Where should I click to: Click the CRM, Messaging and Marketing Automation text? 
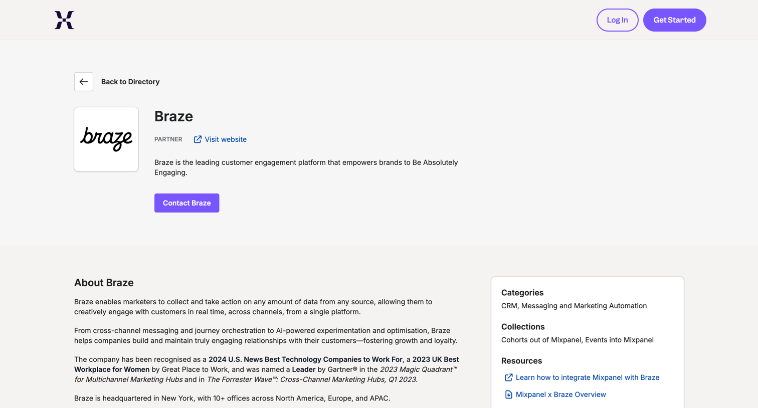[x=574, y=306]
